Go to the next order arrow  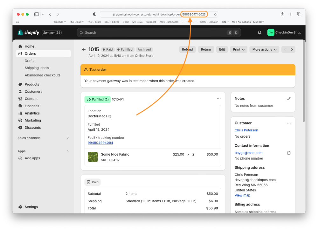point(292,50)
